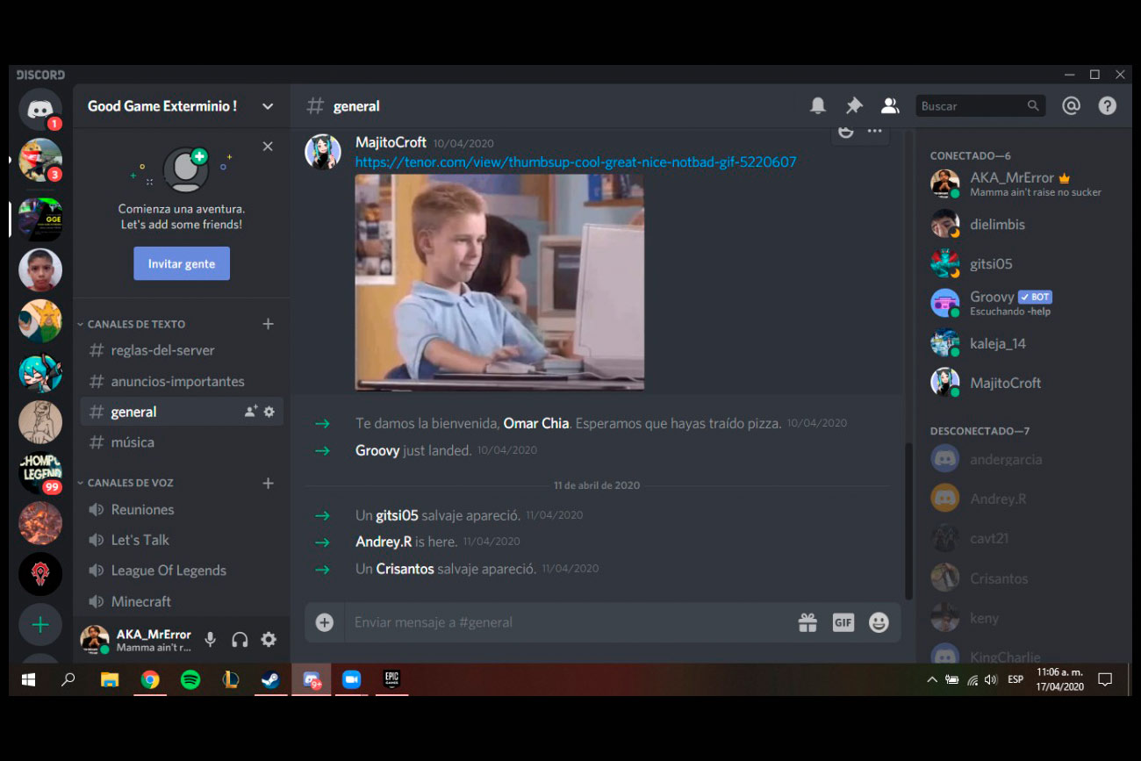This screenshot has height=761, width=1141.
Task: Open the anuncios-importantes channel
Action: [x=182, y=382]
